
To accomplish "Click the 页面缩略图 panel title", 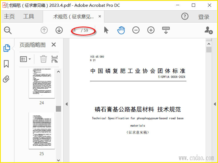I will (x=32, y=45).
